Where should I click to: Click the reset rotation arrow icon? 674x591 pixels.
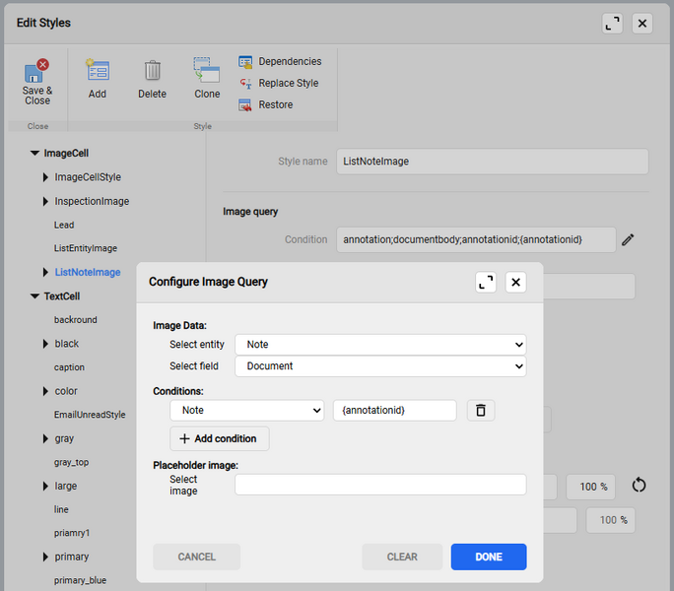(x=639, y=486)
